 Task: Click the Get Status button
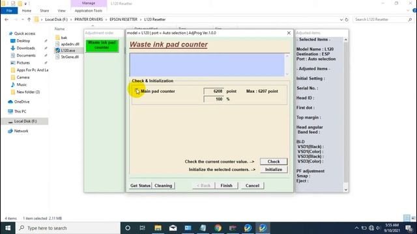141,185
